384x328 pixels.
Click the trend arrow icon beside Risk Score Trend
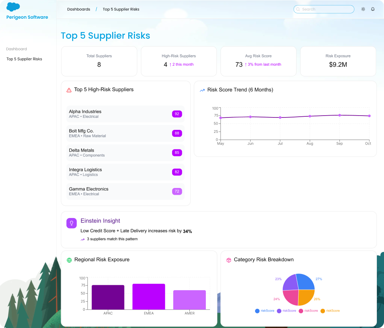tap(202, 90)
